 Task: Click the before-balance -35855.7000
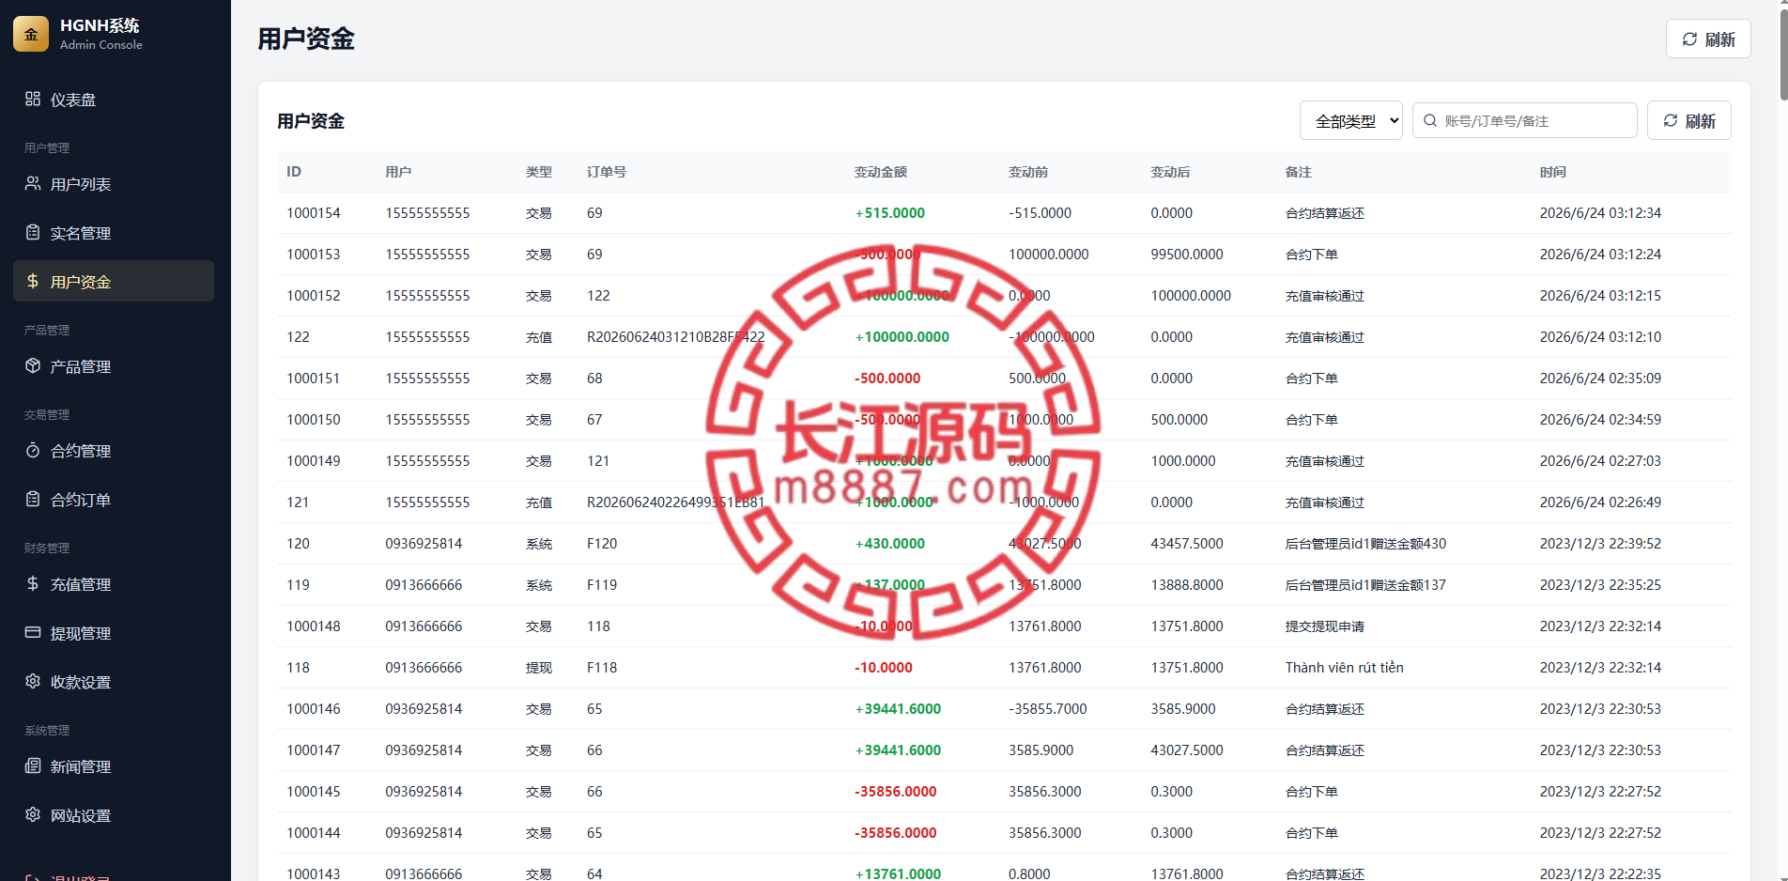(x=1048, y=709)
